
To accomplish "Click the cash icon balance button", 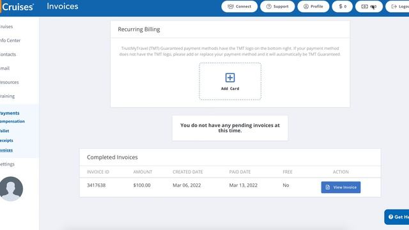I will pyautogui.click(x=369, y=6).
